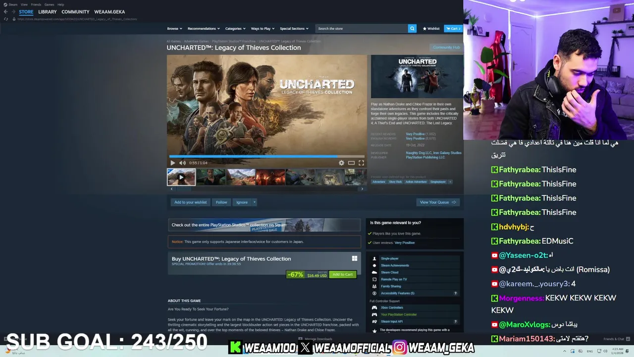The height and width of the screenshot is (357, 634).
Task: Add a tag with plus button
Action: click(x=450, y=182)
